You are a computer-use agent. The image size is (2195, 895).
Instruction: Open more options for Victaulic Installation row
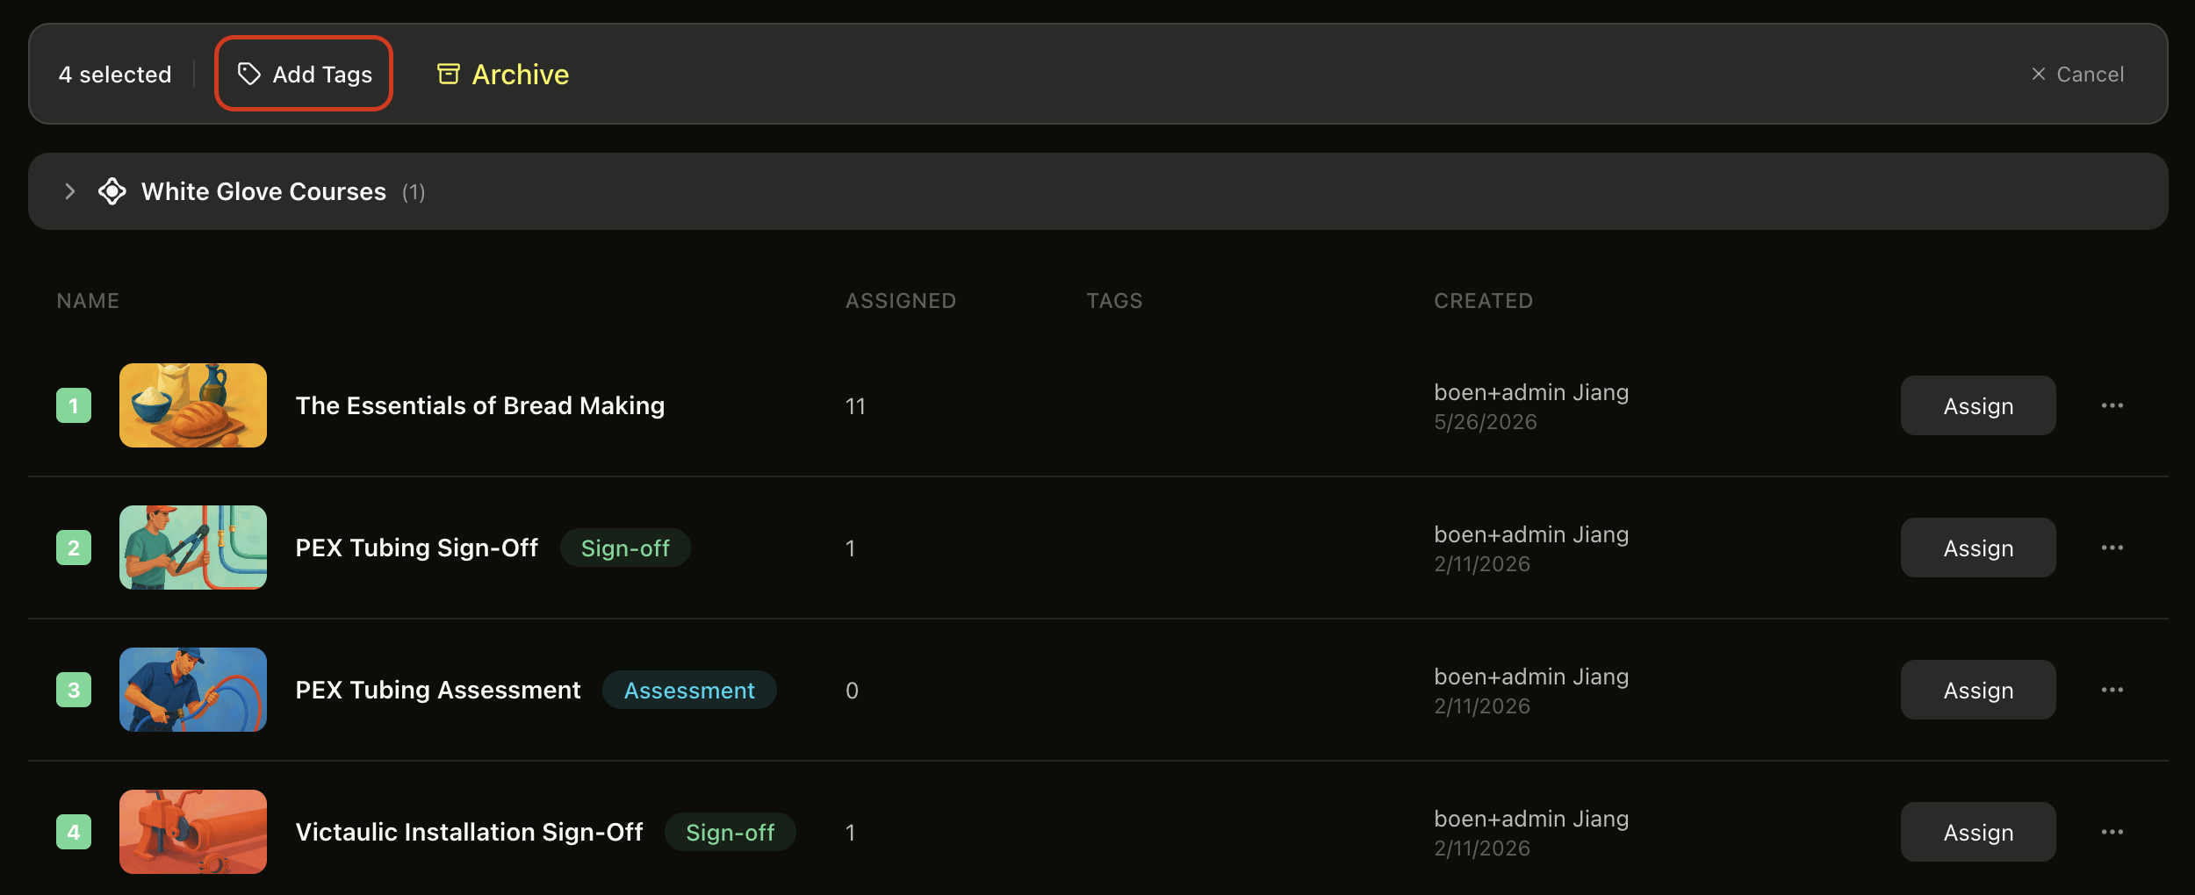coord(2112,832)
